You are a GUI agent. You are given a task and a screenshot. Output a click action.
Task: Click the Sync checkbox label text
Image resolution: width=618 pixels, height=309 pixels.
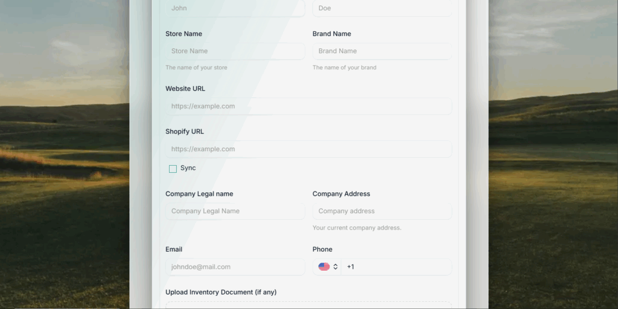[x=188, y=168]
